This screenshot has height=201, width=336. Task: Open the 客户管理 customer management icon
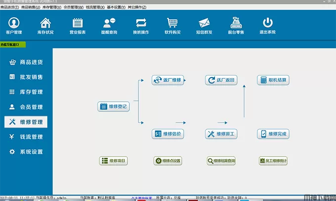point(14,26)
